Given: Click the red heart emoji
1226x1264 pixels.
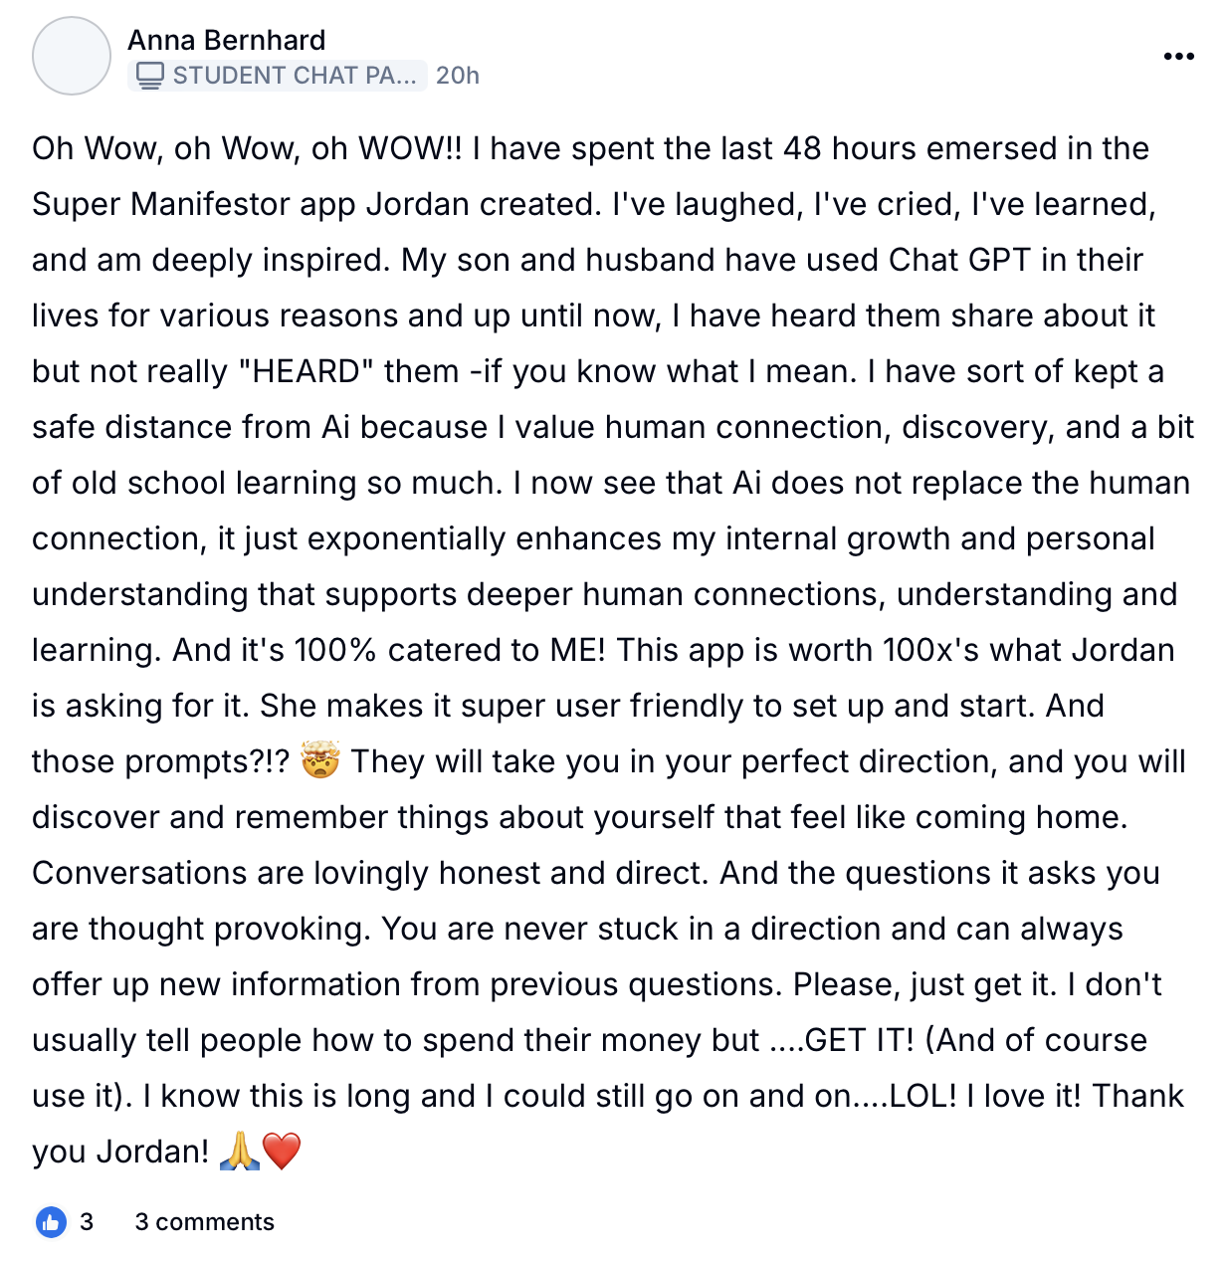Looking at the screenshot, I should (282, 1152).
